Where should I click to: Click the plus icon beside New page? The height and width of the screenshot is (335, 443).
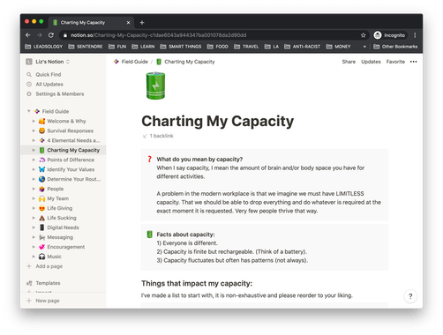click(x=29, y=301)
